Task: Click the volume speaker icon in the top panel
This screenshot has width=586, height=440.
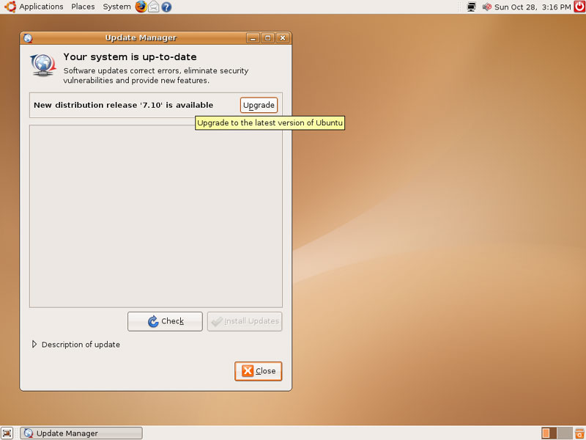Action: pyautogui.click(x=486, y=7)
